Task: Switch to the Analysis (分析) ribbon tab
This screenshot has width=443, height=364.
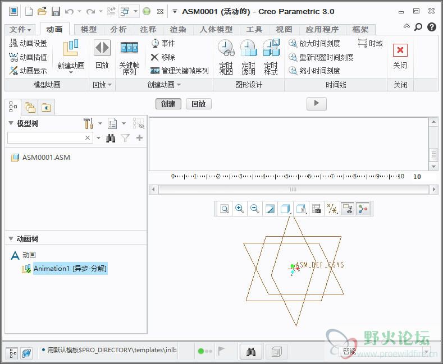Action: pos(118,29)
